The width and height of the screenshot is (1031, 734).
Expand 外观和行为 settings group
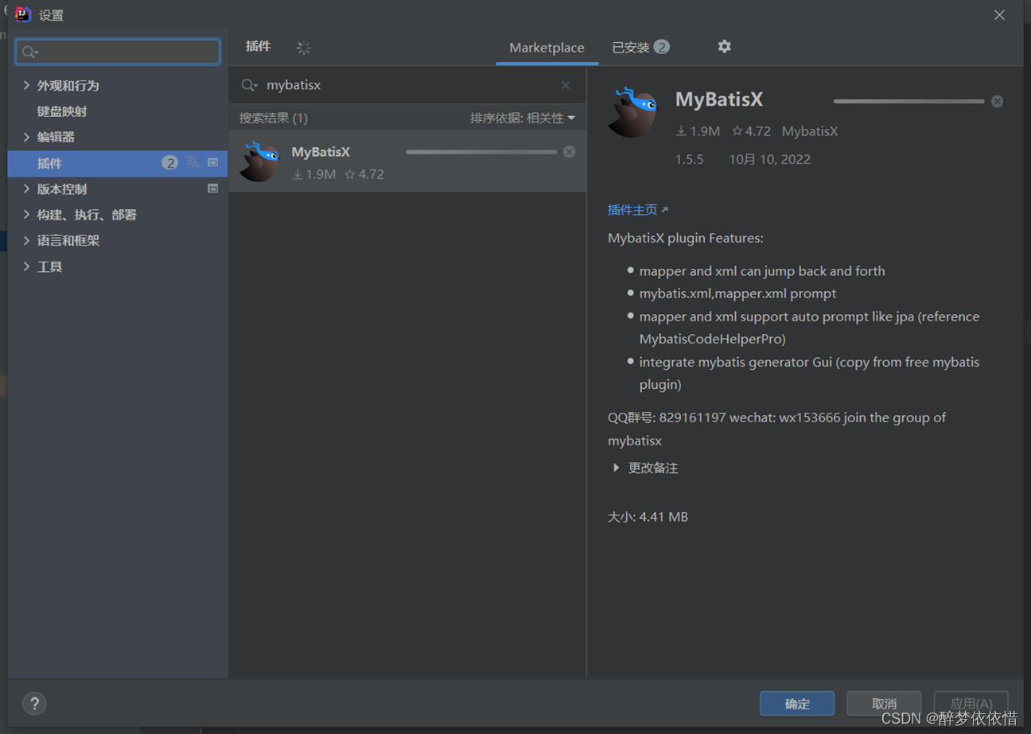pos(26,85)
